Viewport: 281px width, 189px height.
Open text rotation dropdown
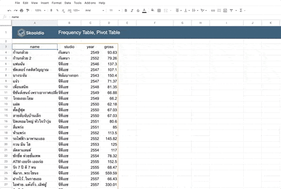pyautogui.click(x=204, y=10)
